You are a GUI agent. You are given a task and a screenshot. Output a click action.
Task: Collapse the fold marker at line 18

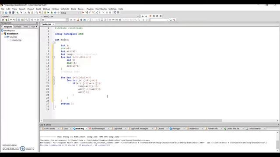pyautogui.click(x=54, y=78)
